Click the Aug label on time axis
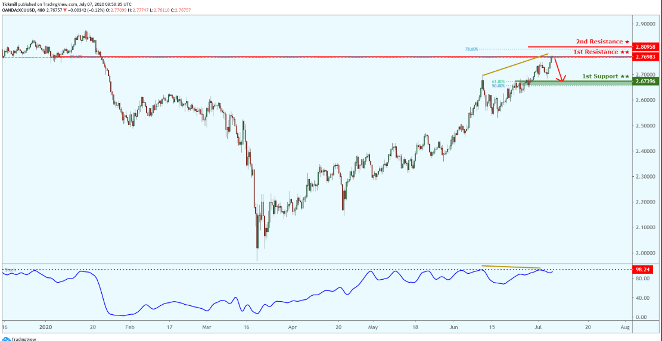662x341 pixels. click(x=626, y=326)
